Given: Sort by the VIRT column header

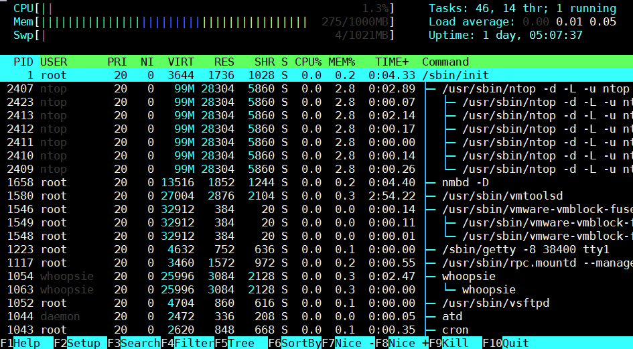Looking at the screenshot, I should pos(181,62).
